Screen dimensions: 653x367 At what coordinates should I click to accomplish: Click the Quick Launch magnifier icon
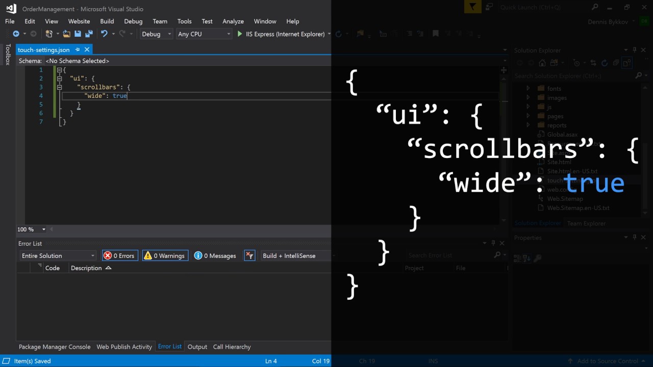(x=595, y=7)
